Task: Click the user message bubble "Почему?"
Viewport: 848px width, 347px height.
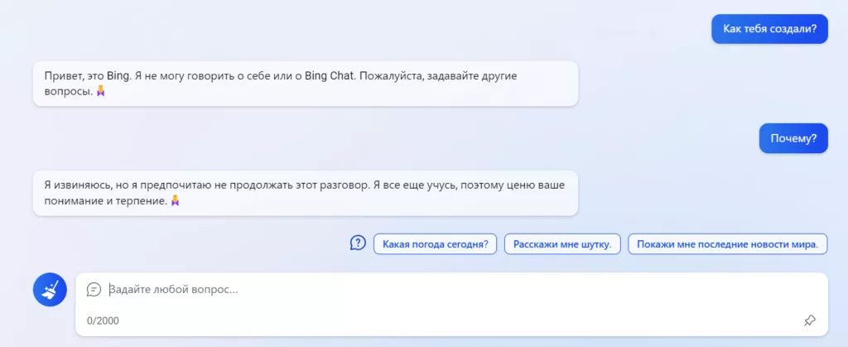Action: tap(793, 138)
